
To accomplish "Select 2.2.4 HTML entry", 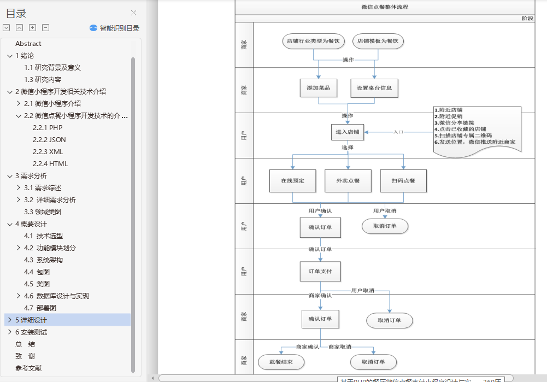I will (x=50, y=164).
